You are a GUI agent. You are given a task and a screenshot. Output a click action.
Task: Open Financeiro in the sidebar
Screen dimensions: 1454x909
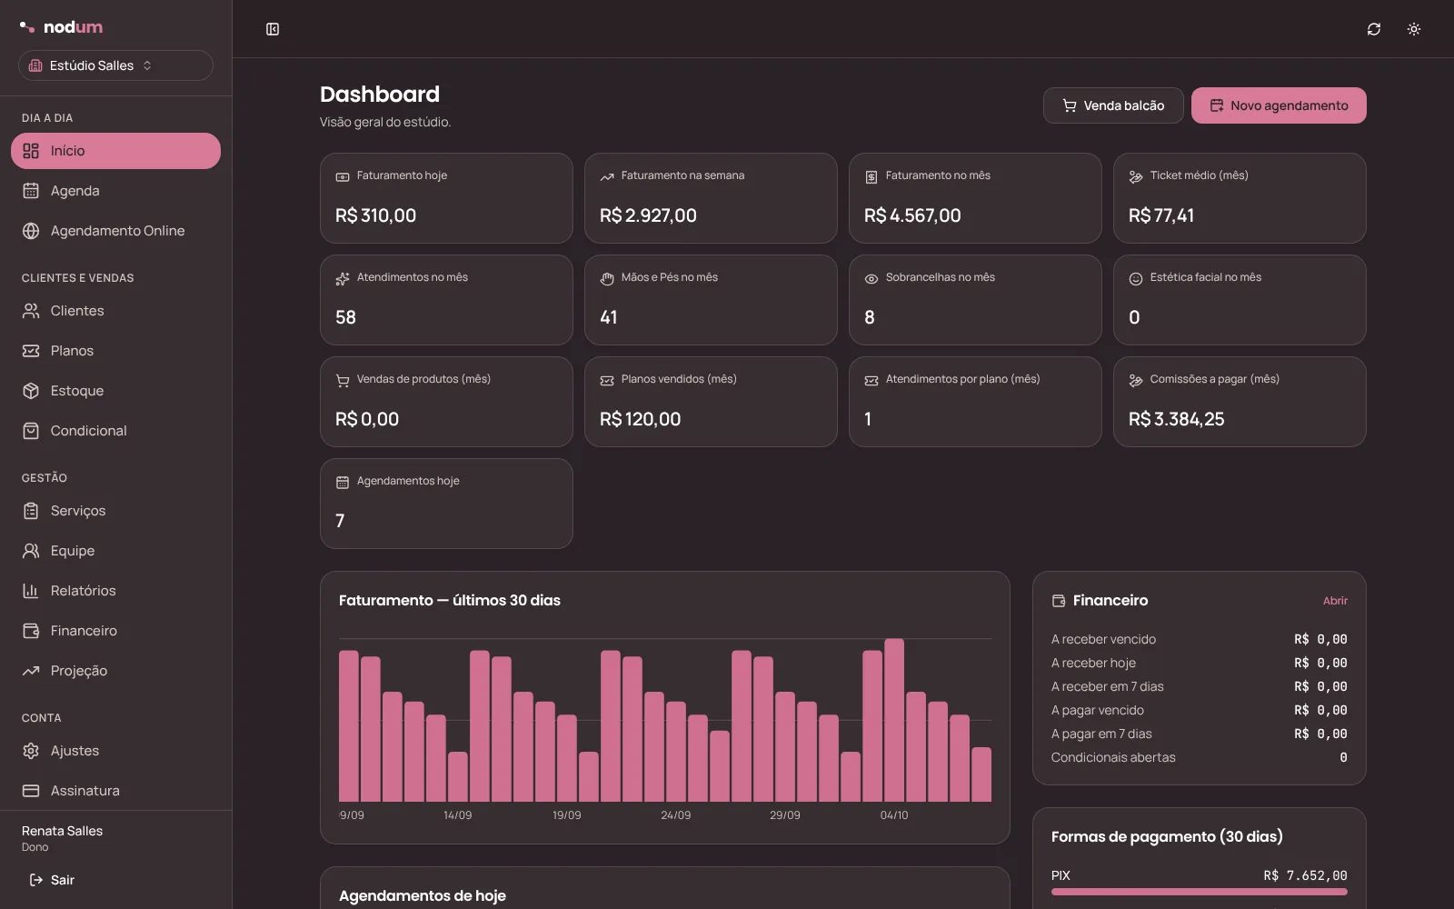115,631
